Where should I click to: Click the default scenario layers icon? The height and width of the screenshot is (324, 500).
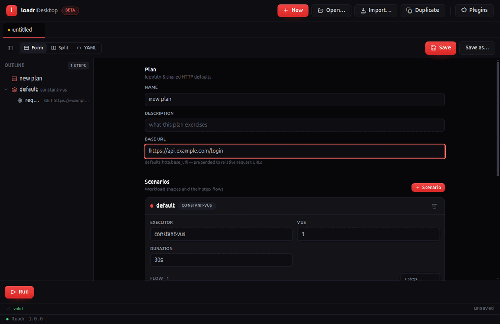click(x=15, y=90)
